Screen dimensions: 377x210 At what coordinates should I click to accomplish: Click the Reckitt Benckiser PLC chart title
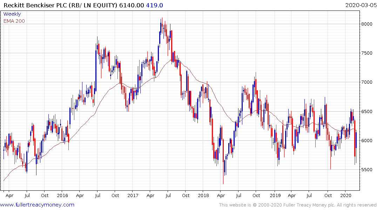point(60,5)
